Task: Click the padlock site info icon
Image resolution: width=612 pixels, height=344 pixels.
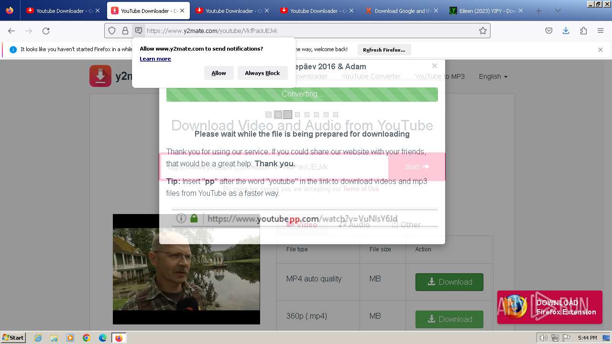Action: [x=125, y=31]
